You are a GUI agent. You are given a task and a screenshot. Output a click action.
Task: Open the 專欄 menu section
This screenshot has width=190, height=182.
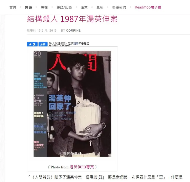click(x=44, y=7)
